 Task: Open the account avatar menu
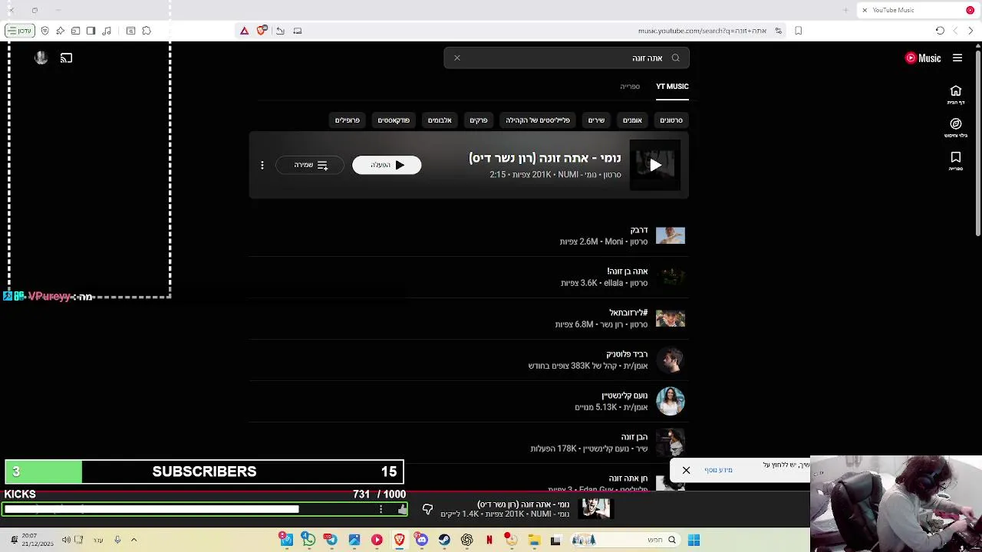pyautogui.click(x=41, y=58)
